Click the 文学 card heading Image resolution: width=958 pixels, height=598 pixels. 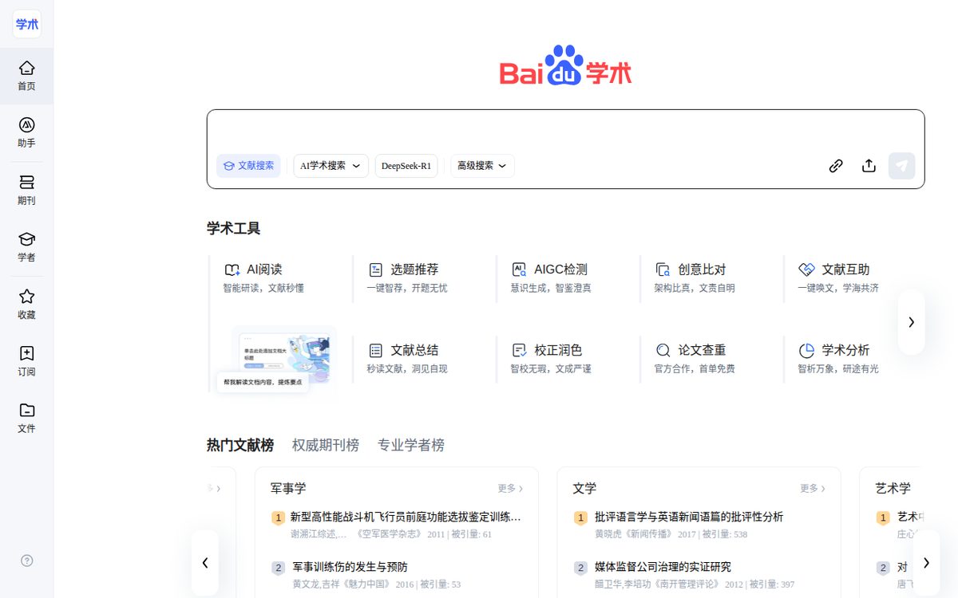(x=584, y=488)
